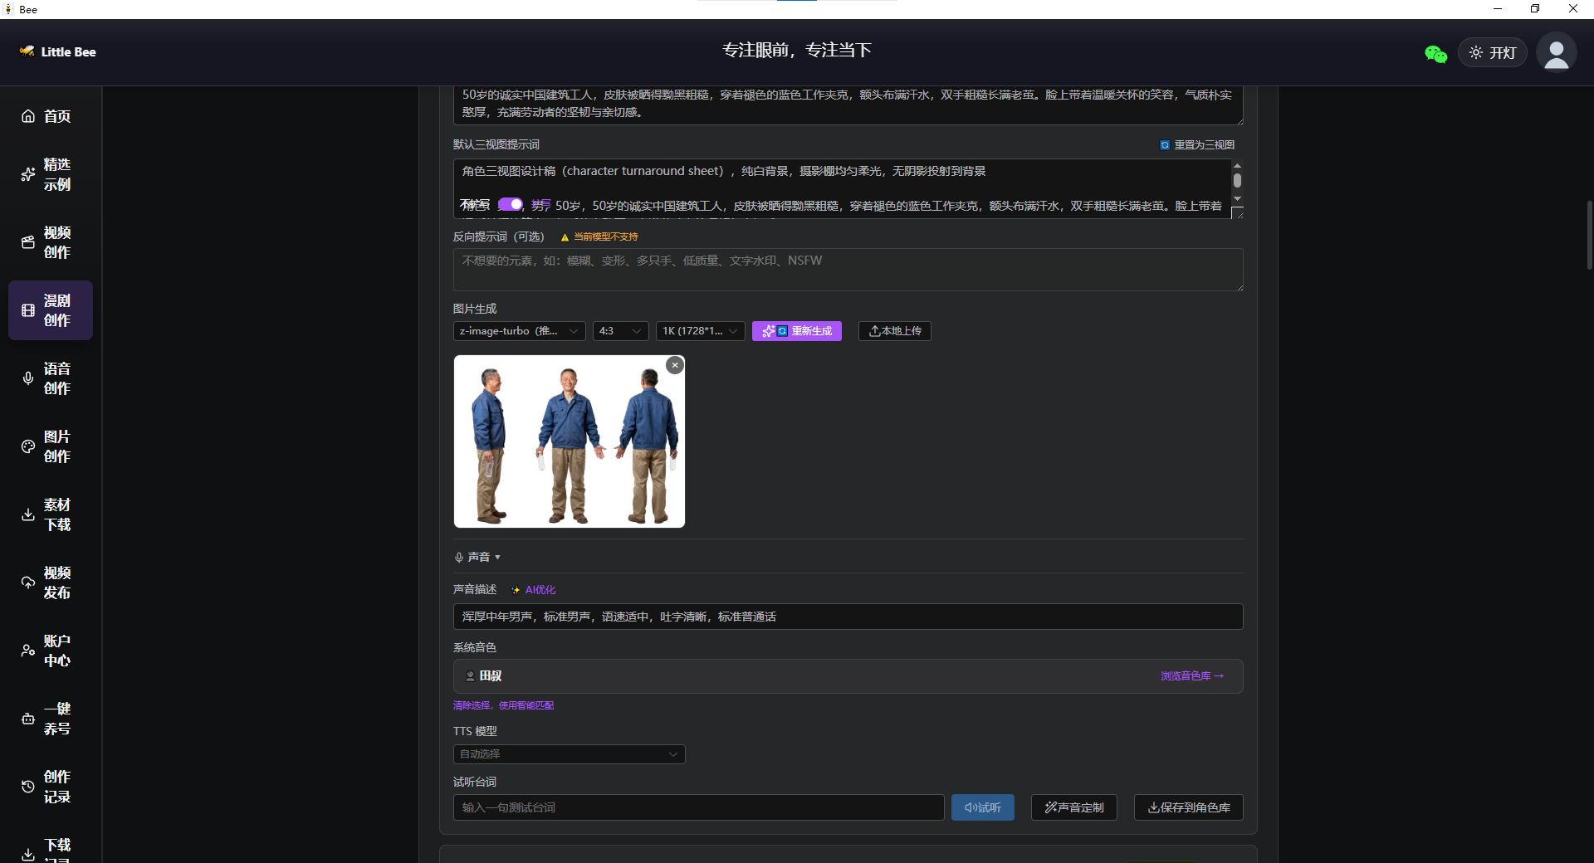Click the 重置为三视图 reset link
This screenshot has height=863, width=1594.
point(1197,144)
